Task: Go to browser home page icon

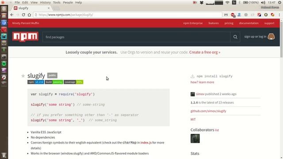Action: 29,15
